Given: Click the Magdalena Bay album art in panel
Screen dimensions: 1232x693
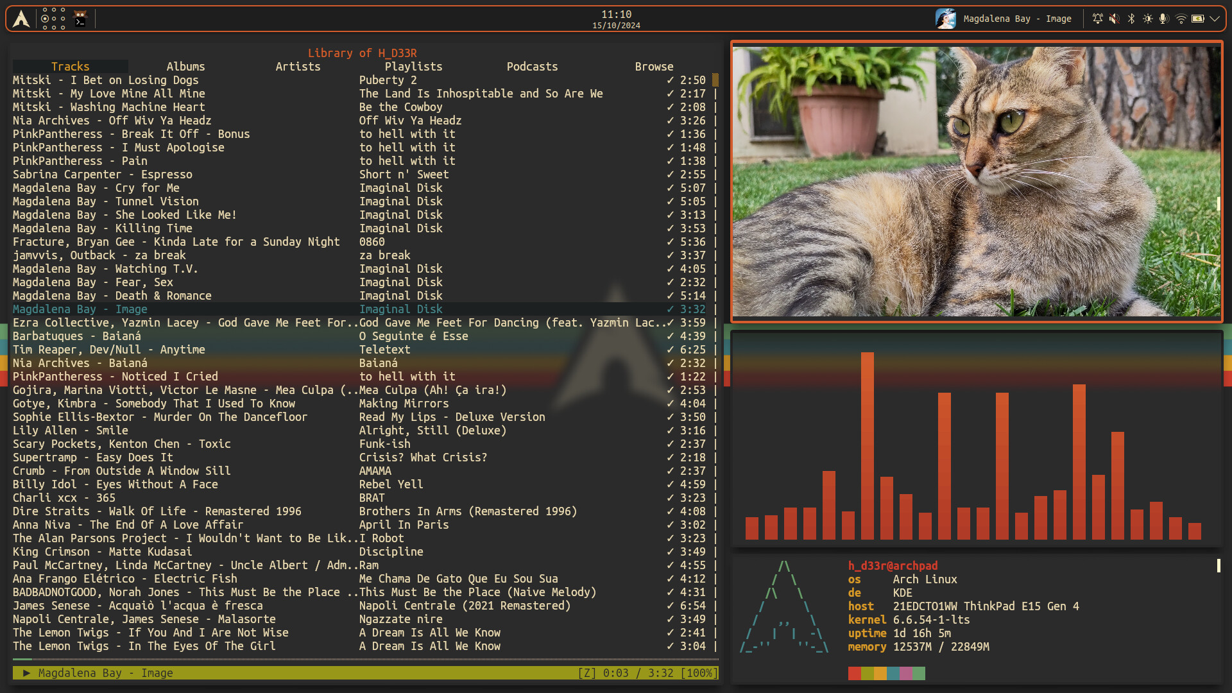Looking at the screenshot, I should tap(945, 19).
